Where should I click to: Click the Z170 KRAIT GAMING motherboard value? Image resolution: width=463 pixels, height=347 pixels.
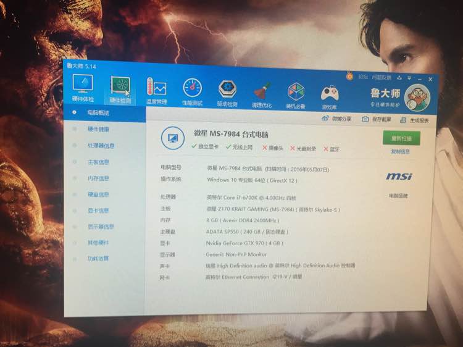point(273,209)
